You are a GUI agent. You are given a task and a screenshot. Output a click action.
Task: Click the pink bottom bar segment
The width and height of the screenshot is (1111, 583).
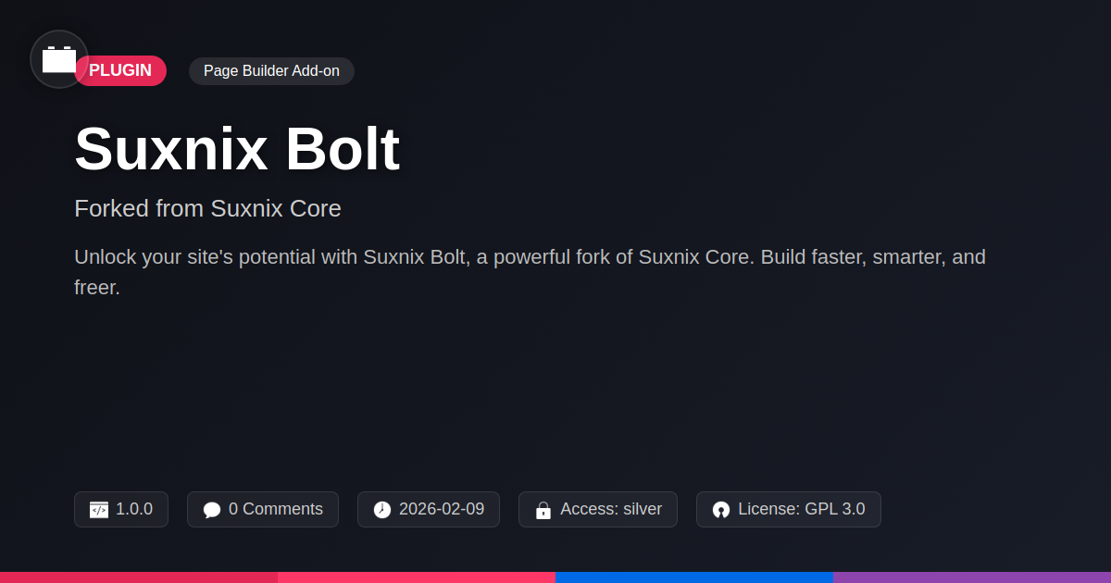[x=417, y=577]
